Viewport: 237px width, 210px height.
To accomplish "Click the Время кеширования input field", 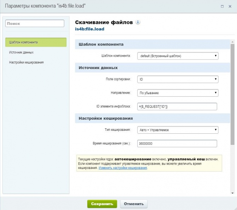I will 177,143.
